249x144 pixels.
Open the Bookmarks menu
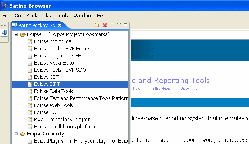pyautogui.click(x=38, y=16)
